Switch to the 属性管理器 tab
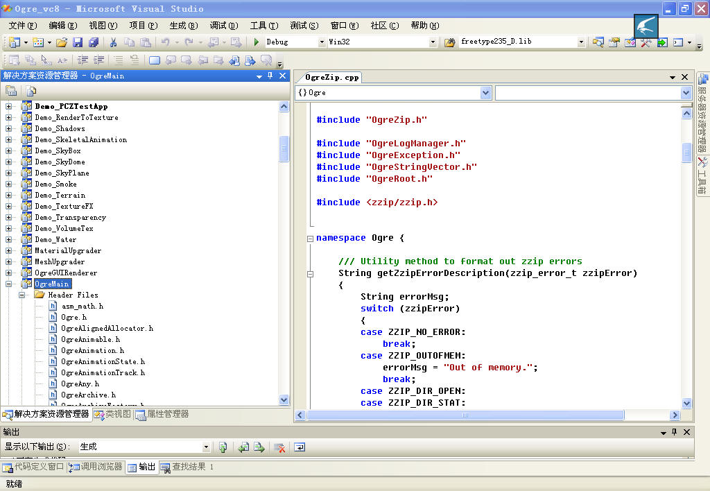The image size is (710, 491). coord(162,414)
